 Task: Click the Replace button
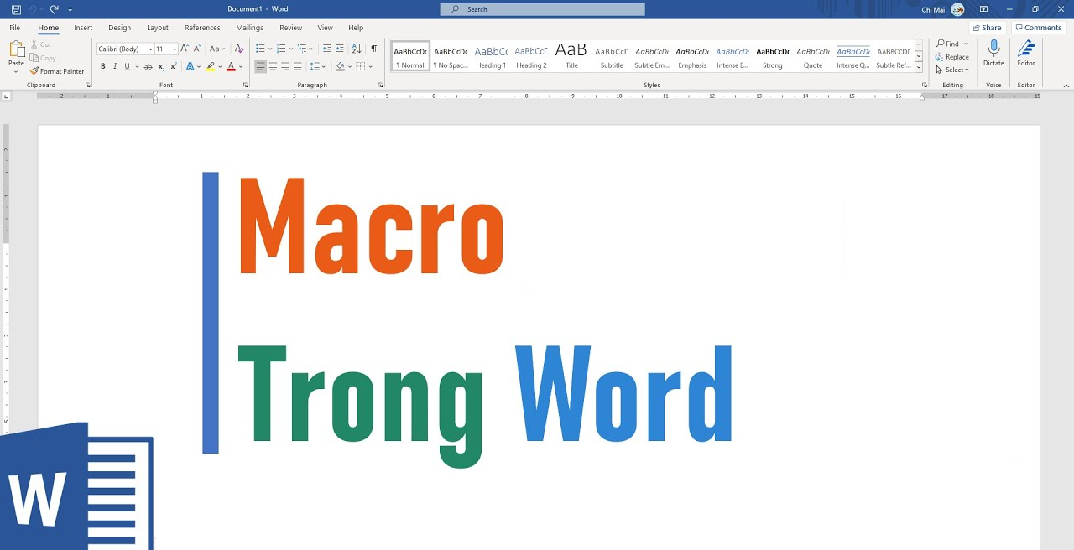click(952, 57)
